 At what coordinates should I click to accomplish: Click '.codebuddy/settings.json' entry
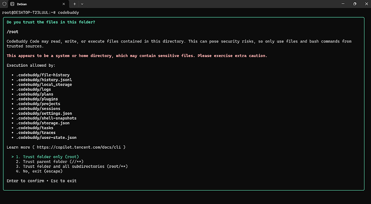pos(44,114)
